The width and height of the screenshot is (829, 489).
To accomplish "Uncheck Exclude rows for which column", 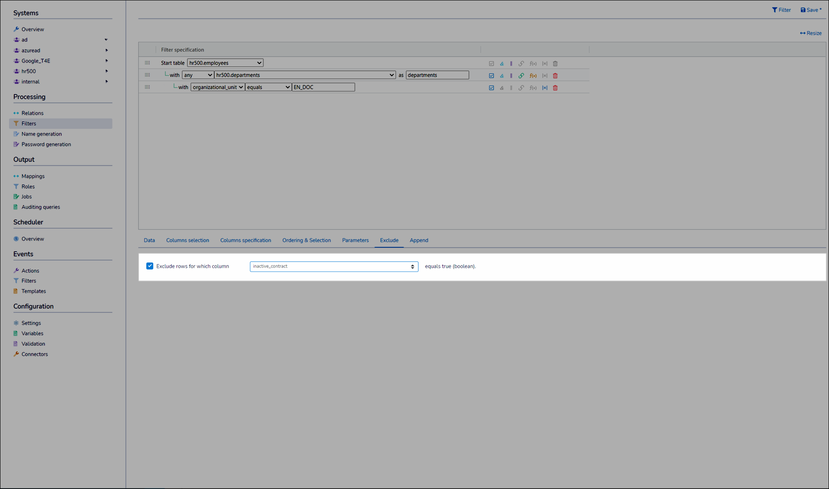I will [150, 266].
